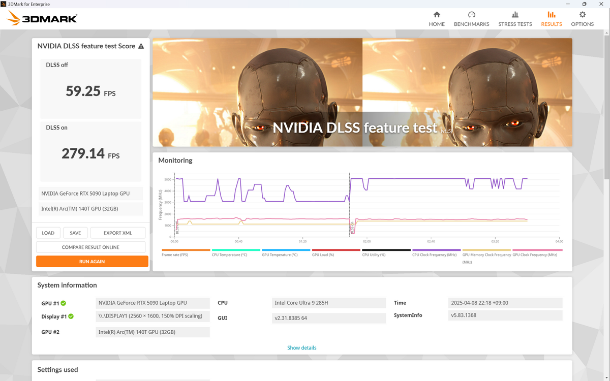Click the green check next to Display #1
Viewport: 610px width, 381px height.
click(x=71, y=316)
